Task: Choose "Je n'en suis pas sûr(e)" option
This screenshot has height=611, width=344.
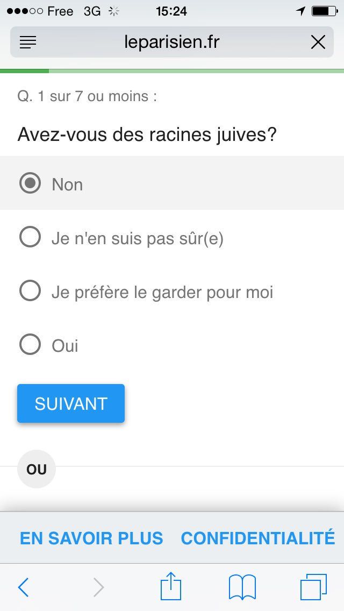Action: click(30, 237)
